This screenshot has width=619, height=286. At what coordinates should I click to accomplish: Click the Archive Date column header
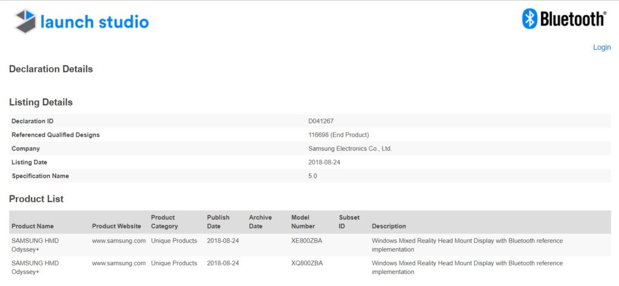[x=260, y=222]
